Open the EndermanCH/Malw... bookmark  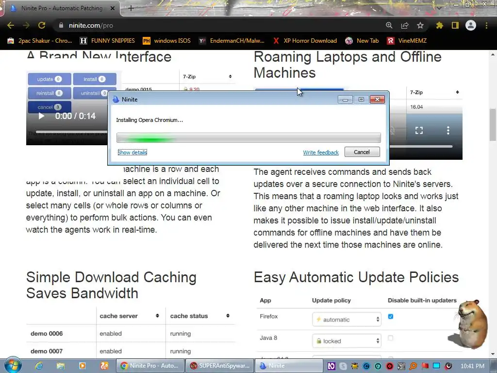pos(232,41)
